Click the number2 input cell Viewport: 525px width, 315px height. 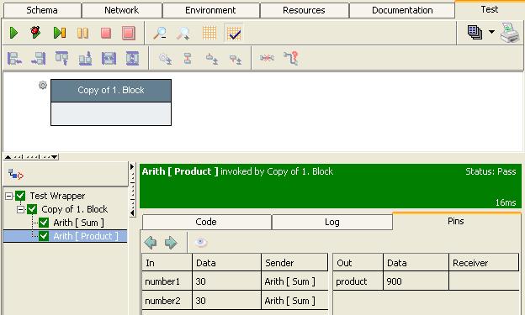click(x=167, y=301)
